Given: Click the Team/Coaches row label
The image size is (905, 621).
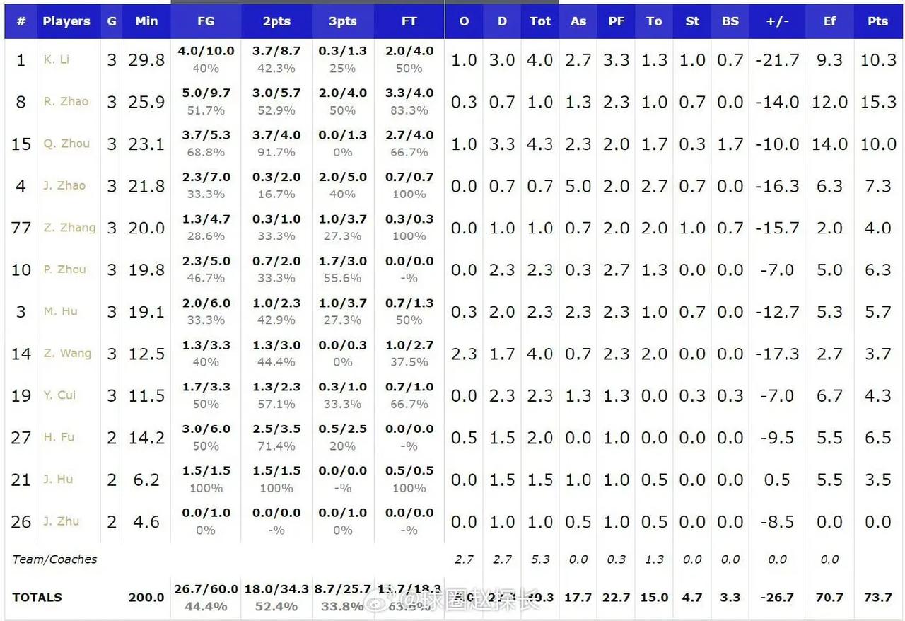Looking at the screenshot, I should click(x=54, y=559).
